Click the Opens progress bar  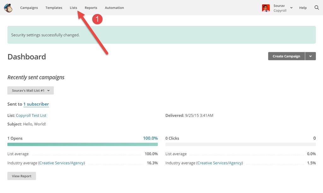pyautogui.click(x=83, y=144)
